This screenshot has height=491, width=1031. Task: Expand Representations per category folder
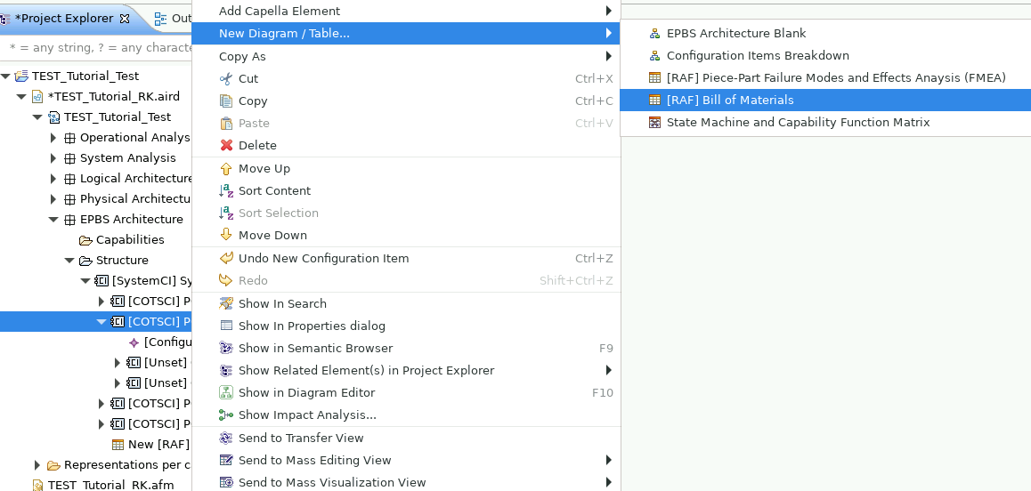37,465
